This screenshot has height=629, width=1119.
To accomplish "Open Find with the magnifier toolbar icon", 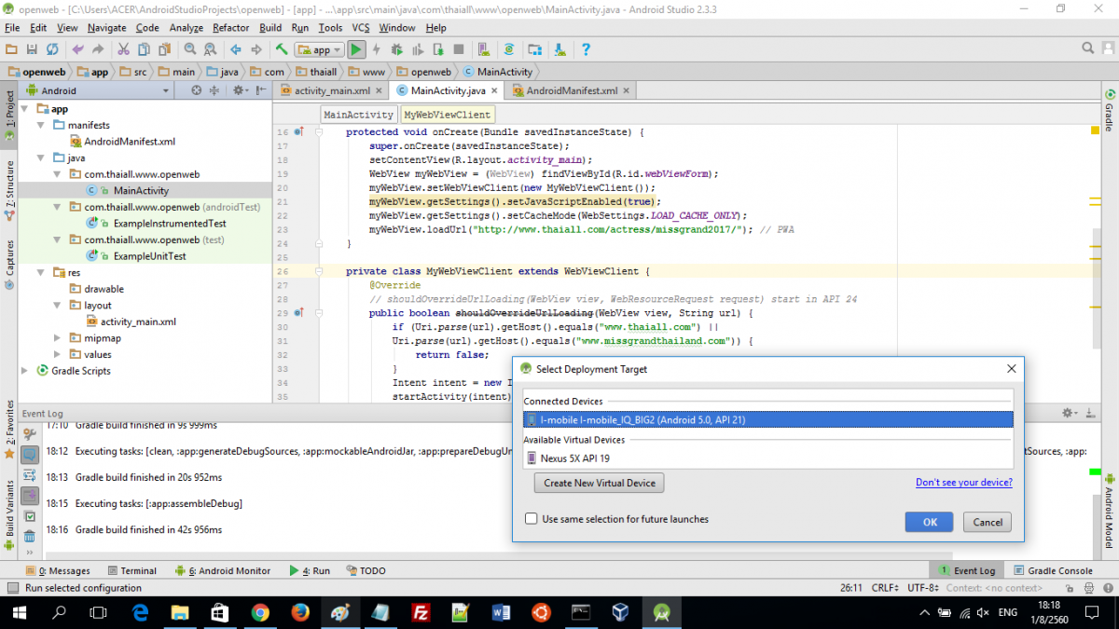I will (x=190, y=49).
